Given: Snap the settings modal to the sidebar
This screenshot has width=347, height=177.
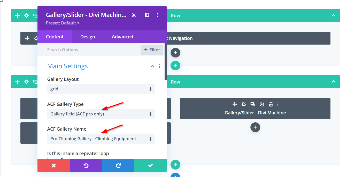Looking at the screenshot, I should tap(147, 15).
